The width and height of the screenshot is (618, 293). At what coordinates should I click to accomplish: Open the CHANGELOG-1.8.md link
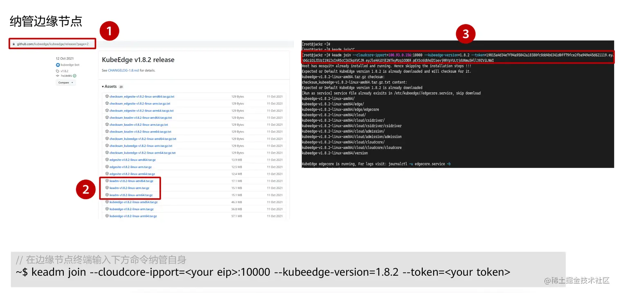coord(123,70)
